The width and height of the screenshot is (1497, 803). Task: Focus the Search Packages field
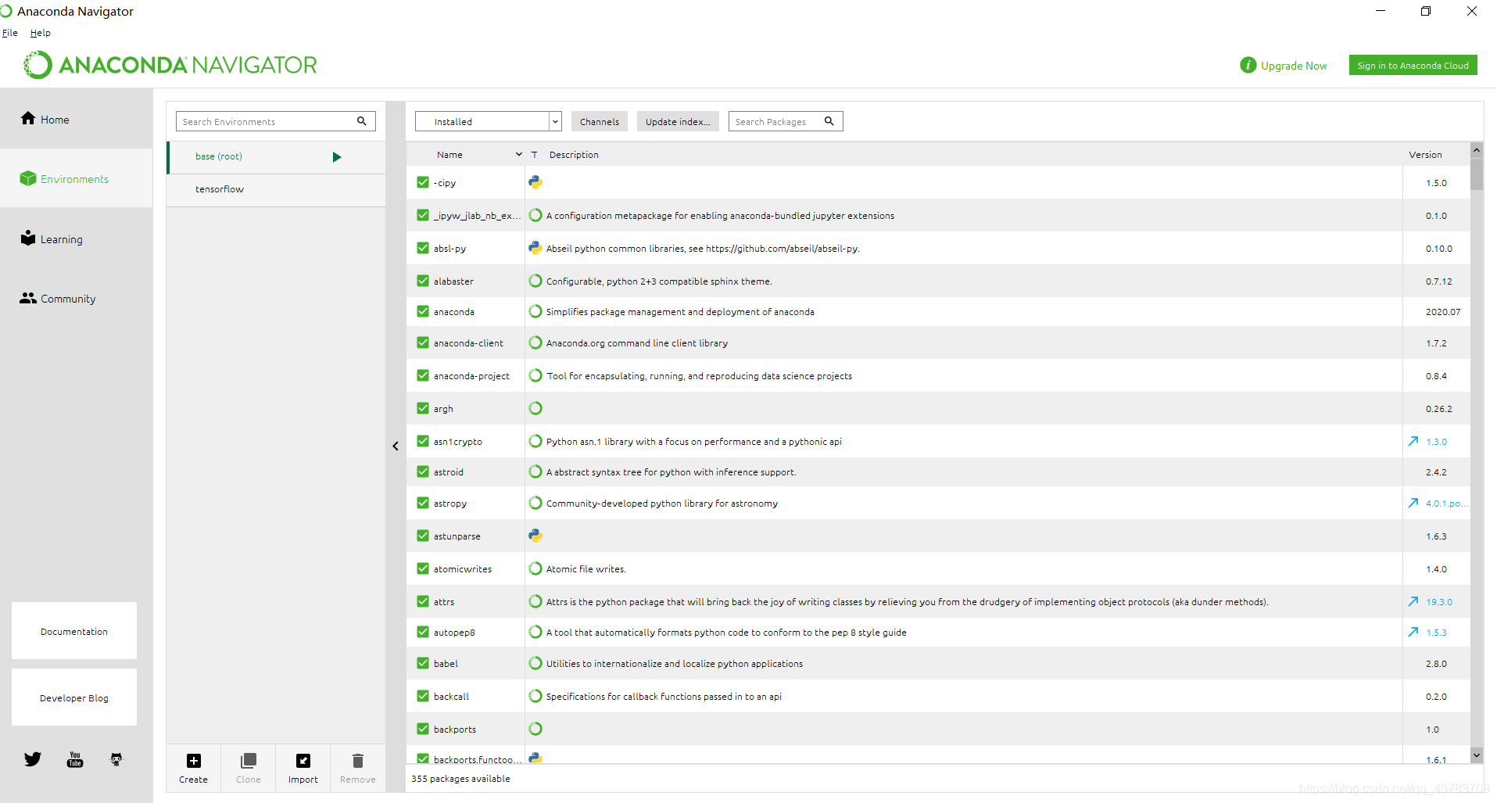(x=786, y=121)
